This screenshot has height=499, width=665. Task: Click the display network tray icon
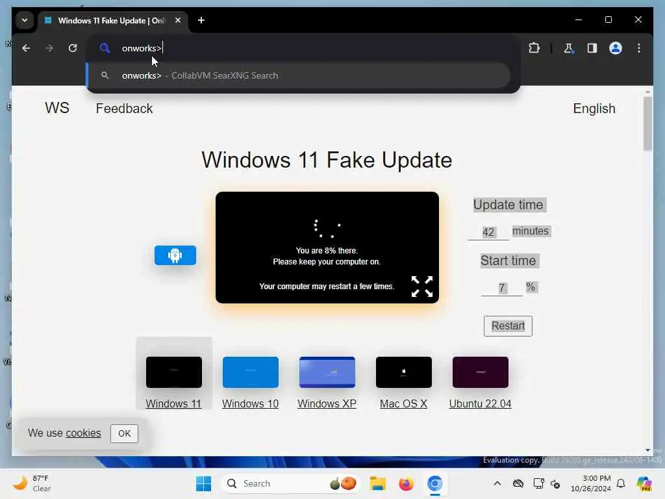pos(538,483)
